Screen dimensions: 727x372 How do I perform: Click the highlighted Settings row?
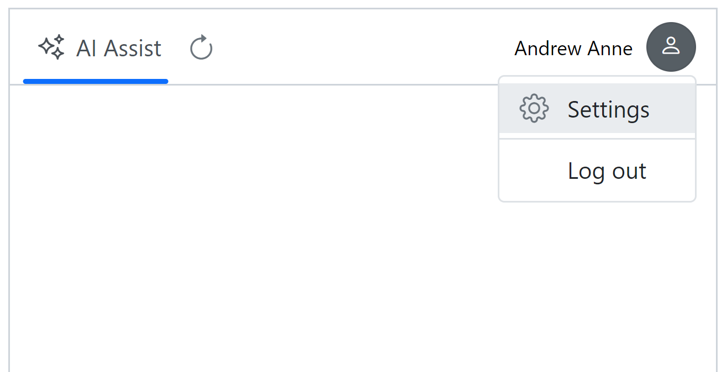pos(597,109)
